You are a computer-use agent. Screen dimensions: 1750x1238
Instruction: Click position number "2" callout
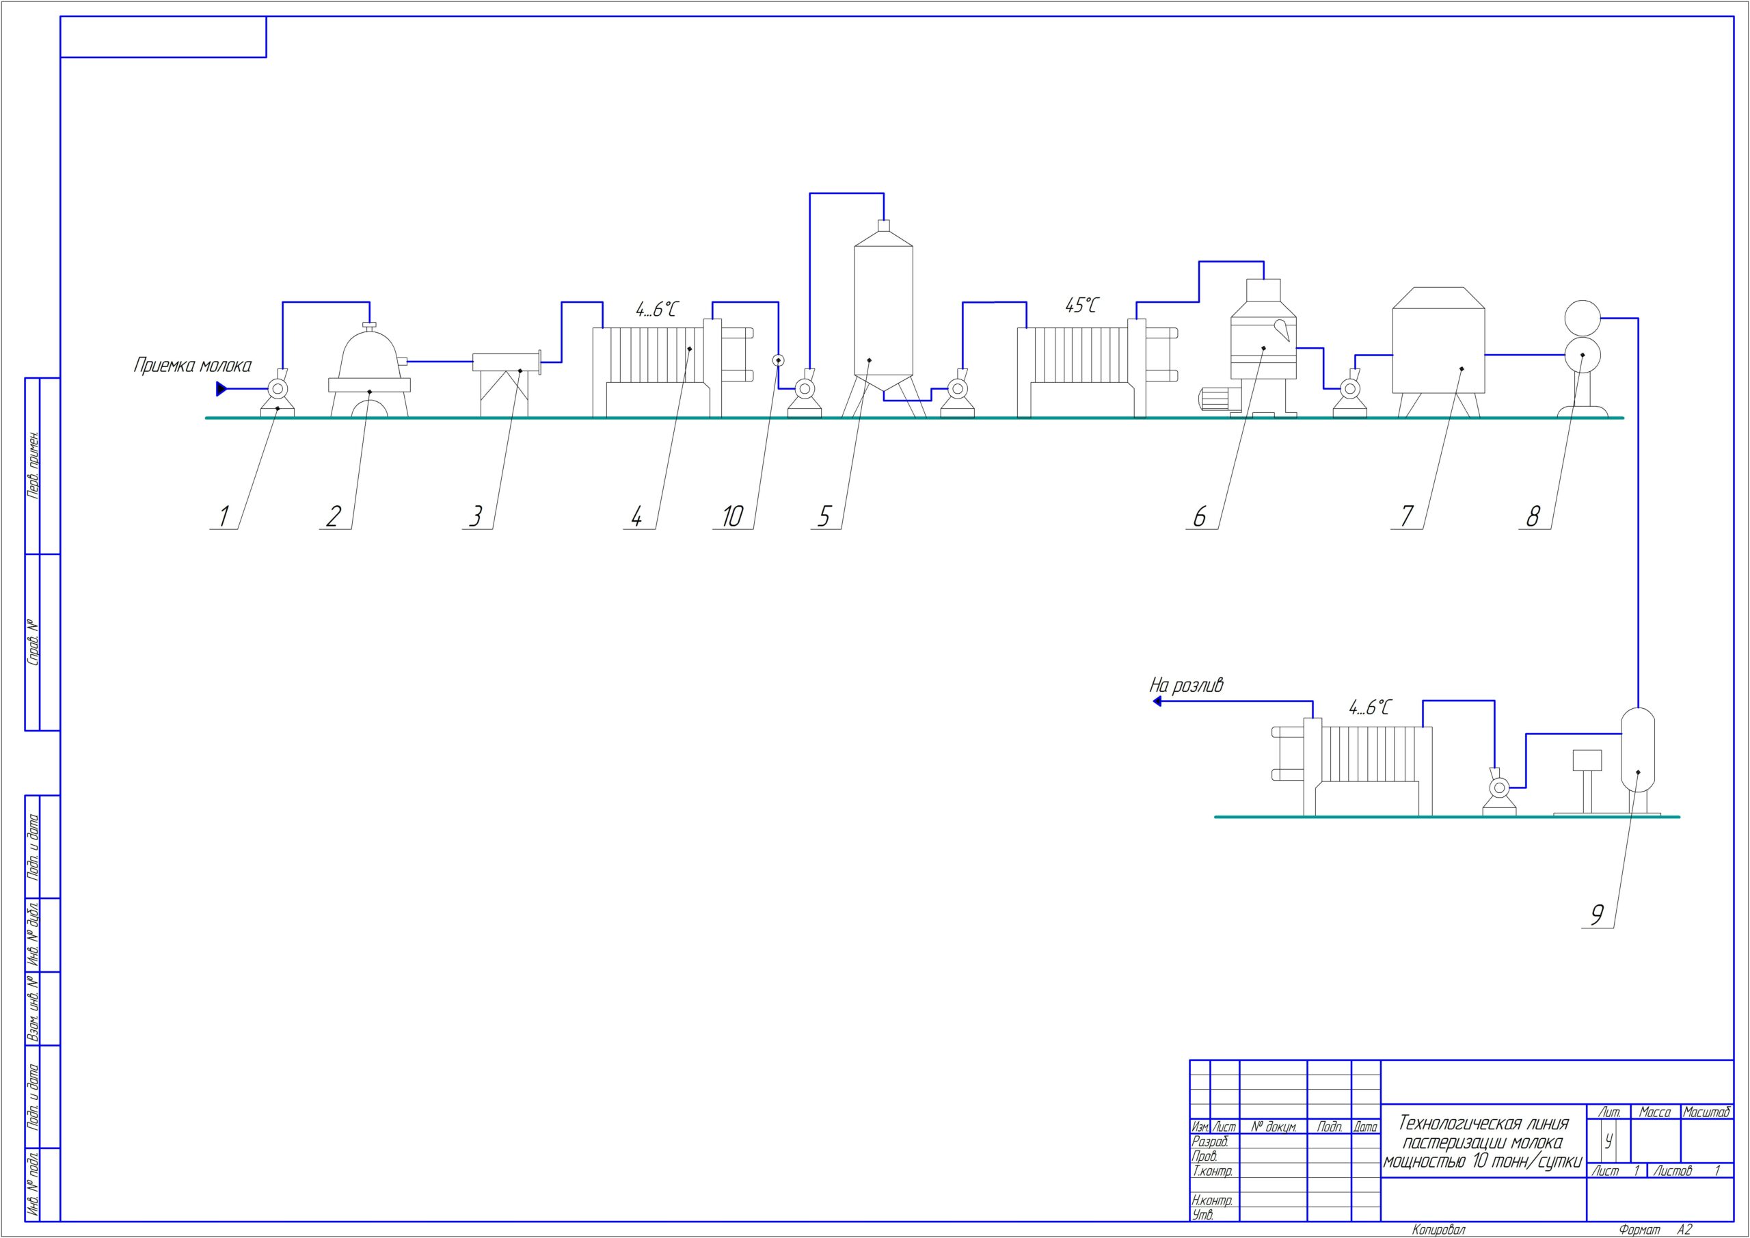(x=333, y=517)
